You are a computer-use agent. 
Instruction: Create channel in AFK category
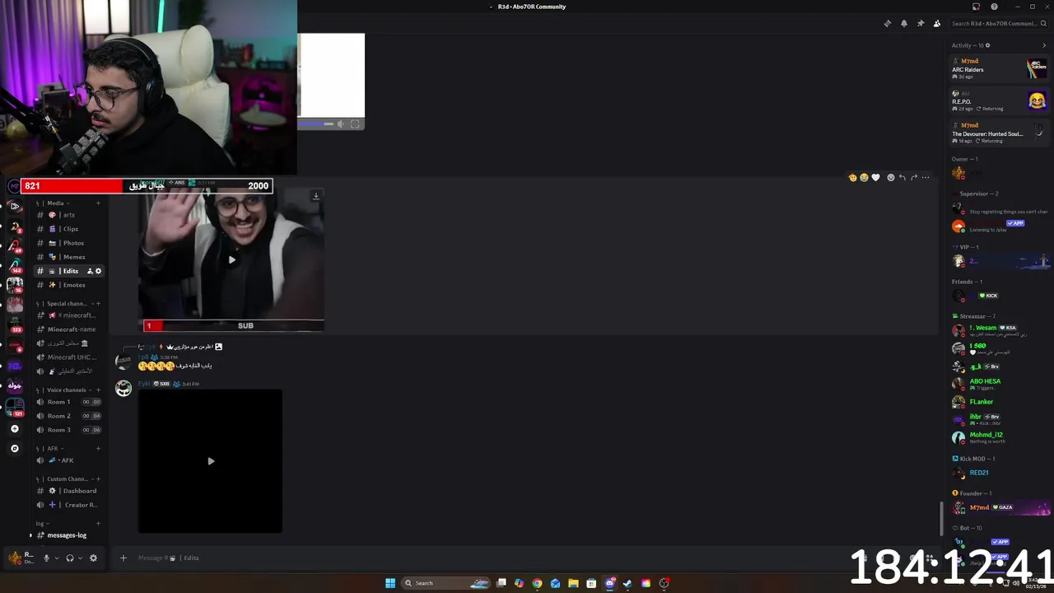coord(98,448)
